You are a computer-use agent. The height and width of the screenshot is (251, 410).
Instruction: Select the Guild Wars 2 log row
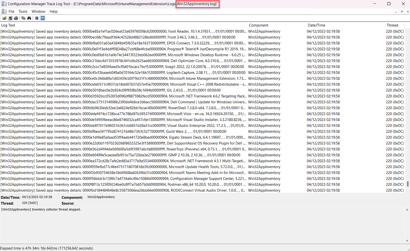[x=203, y=131]
